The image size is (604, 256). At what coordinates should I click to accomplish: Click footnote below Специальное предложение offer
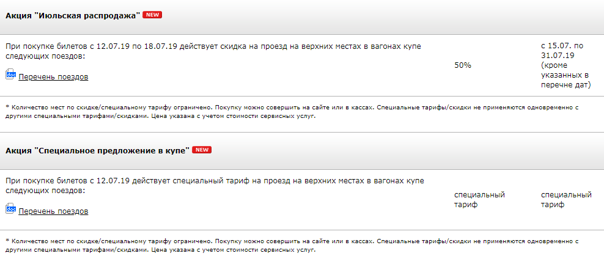click(292, 246)
